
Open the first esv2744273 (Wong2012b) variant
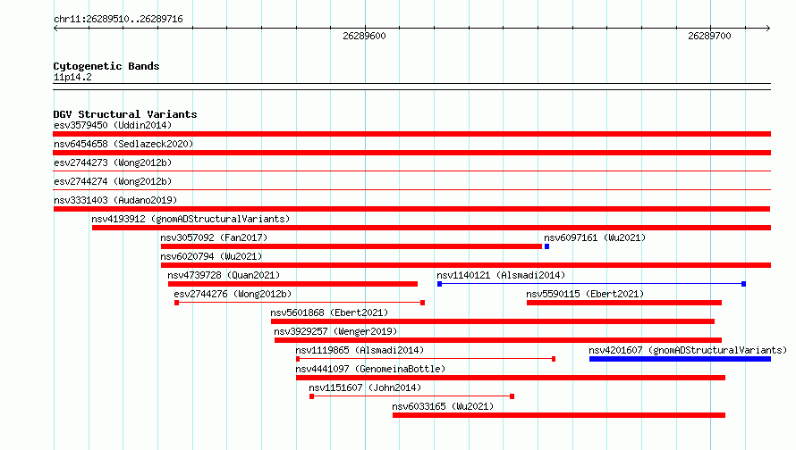point(113,162)
